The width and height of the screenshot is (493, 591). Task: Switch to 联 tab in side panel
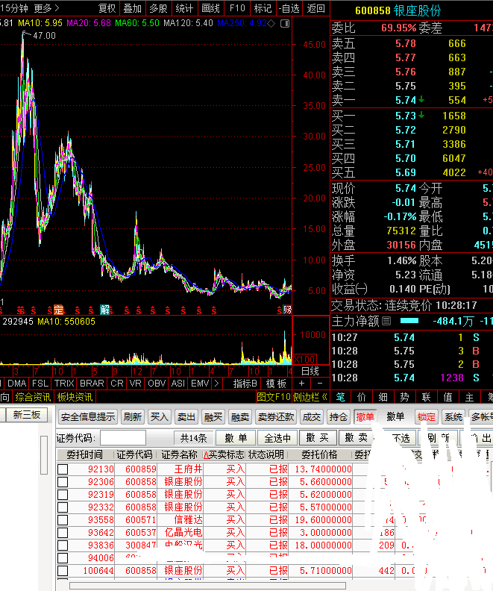(427, 397)
